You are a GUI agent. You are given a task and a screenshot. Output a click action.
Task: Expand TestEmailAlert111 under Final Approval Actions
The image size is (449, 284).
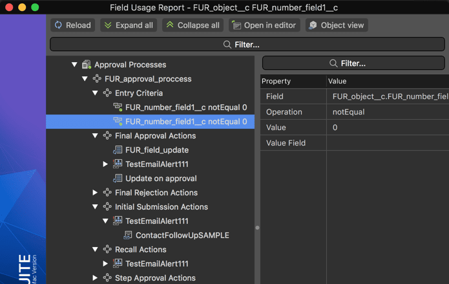tap(105, 164)
